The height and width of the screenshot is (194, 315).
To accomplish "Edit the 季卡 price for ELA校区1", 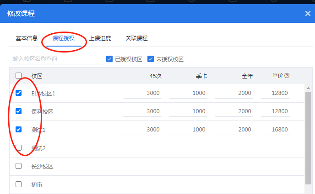I will [x=188, y=93].
